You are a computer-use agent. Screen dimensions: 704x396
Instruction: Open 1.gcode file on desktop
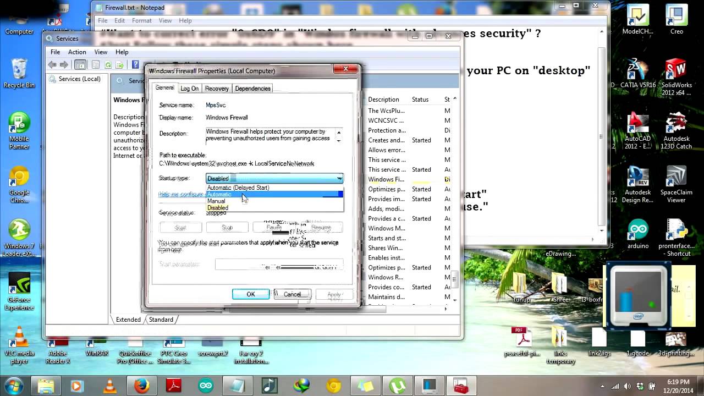[637, 343]
